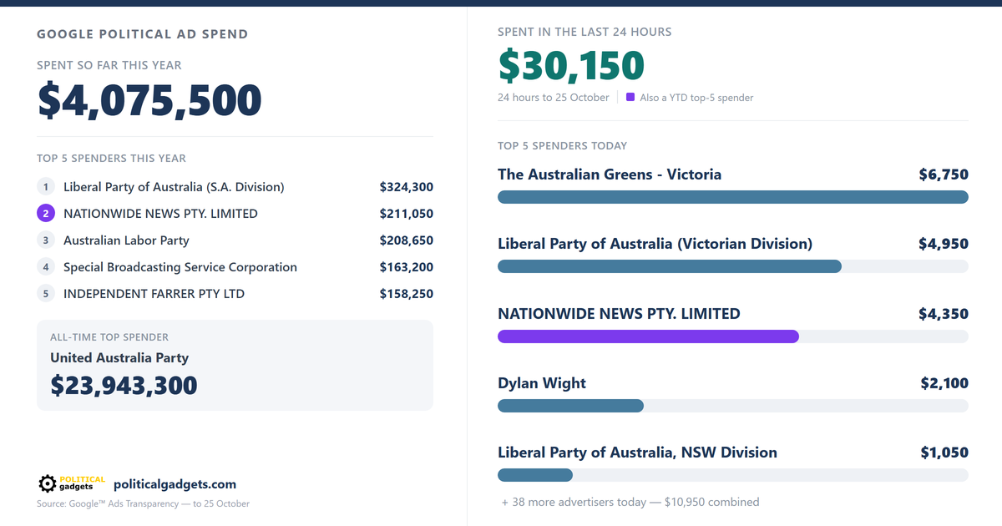Click the $1,050 amount
The width and height of the screenshot is (1002, 526).
(944, 453)
